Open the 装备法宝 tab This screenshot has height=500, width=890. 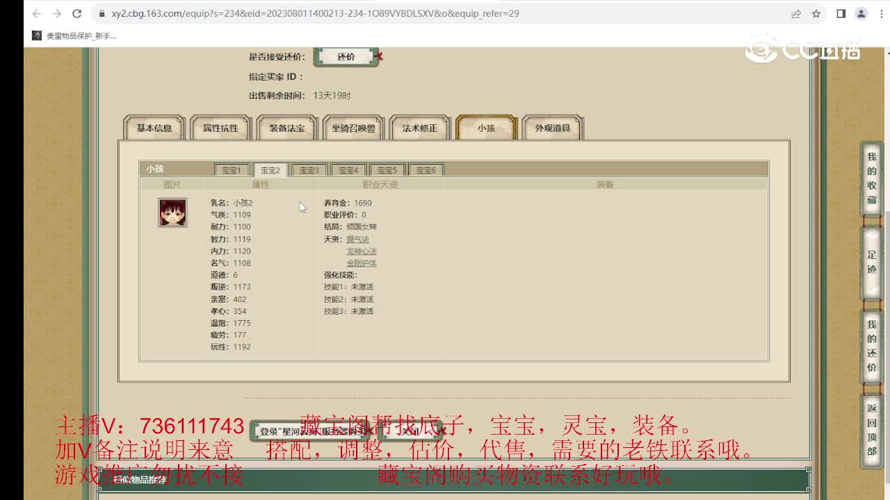(286, 128)
